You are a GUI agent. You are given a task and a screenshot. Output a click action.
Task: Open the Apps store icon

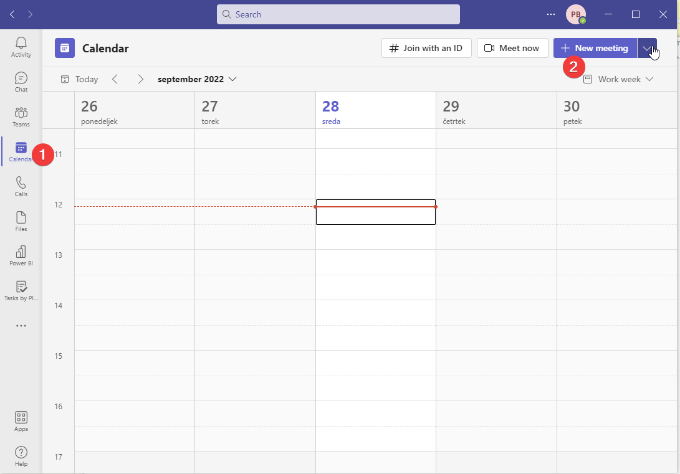point(21,421)
